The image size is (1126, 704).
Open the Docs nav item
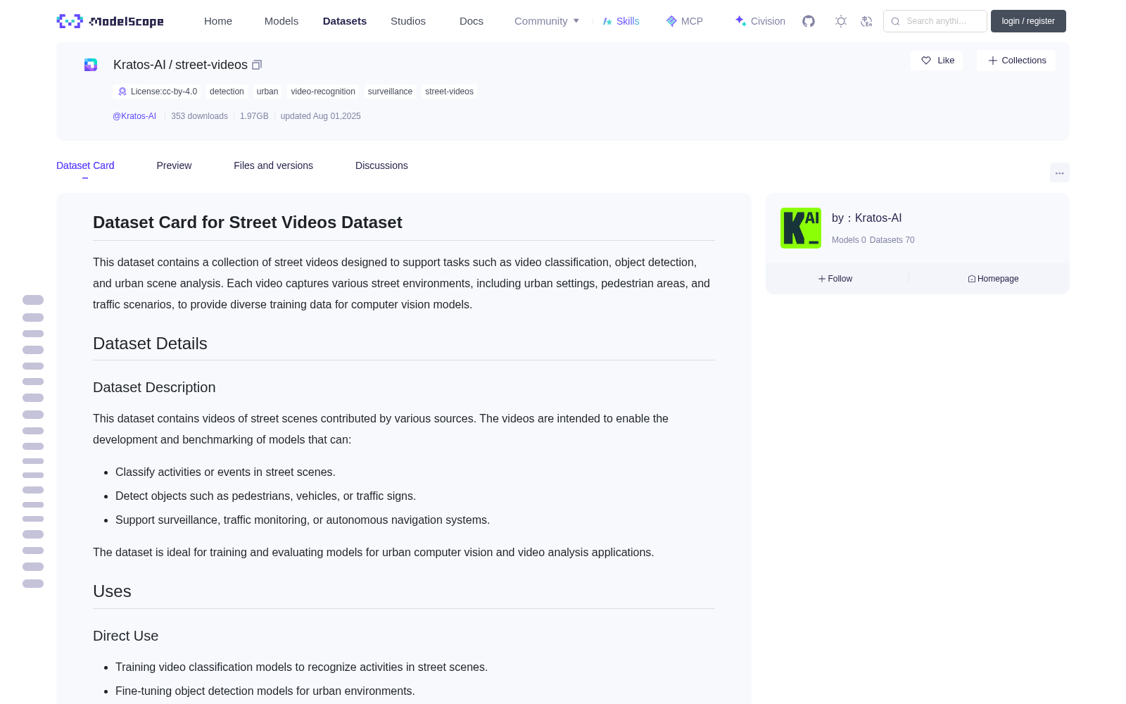pyautogui.click(x=472, y=21)
